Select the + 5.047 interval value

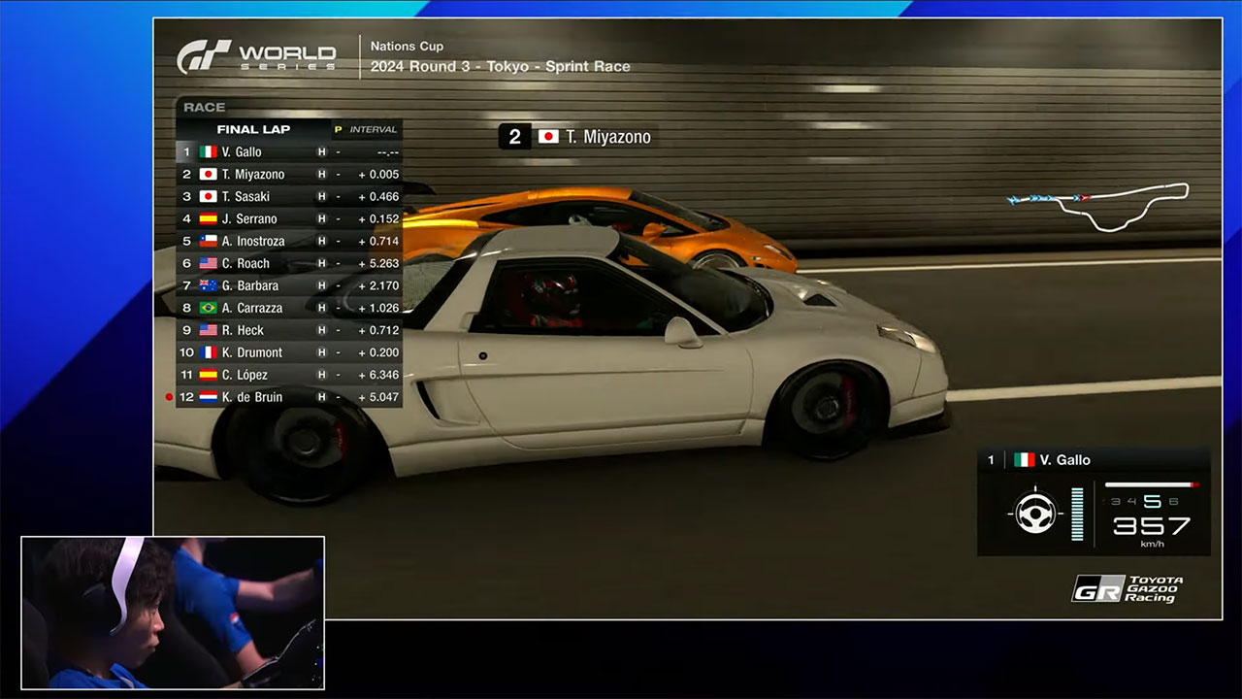(x=378, y=398)
